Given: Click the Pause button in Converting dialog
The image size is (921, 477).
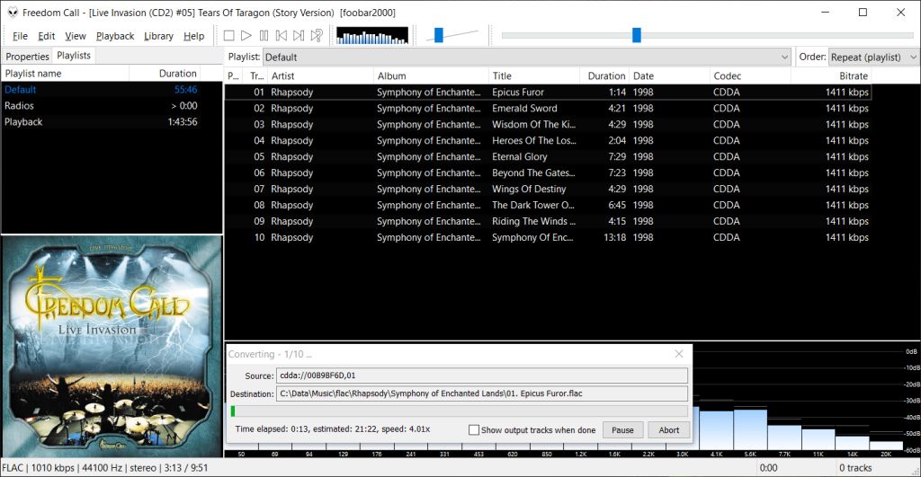Looking at the screenshot, I should click(x=622, y=430).
